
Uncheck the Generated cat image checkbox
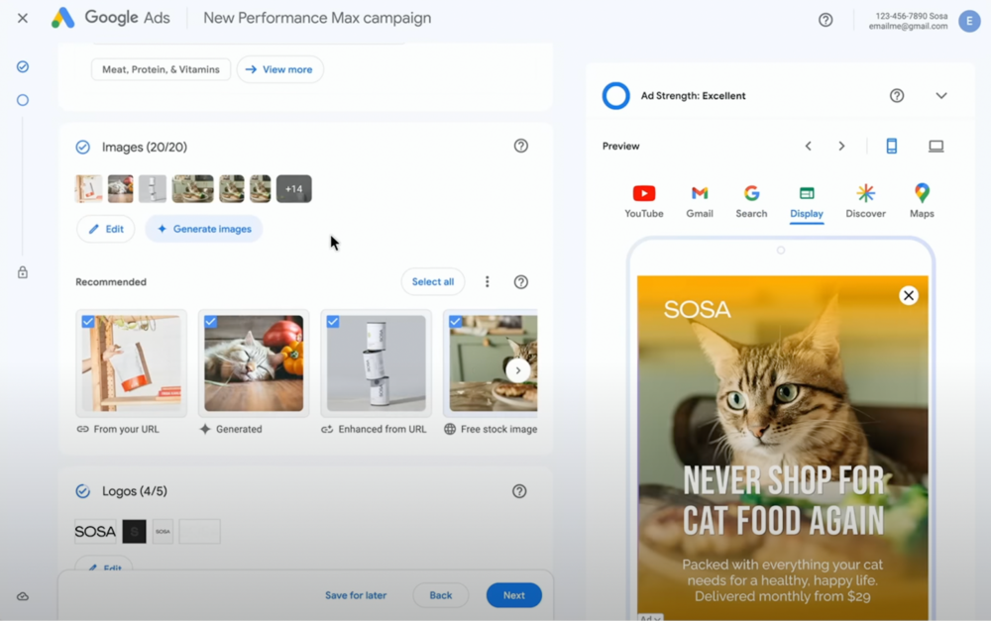tap(210, 322)
